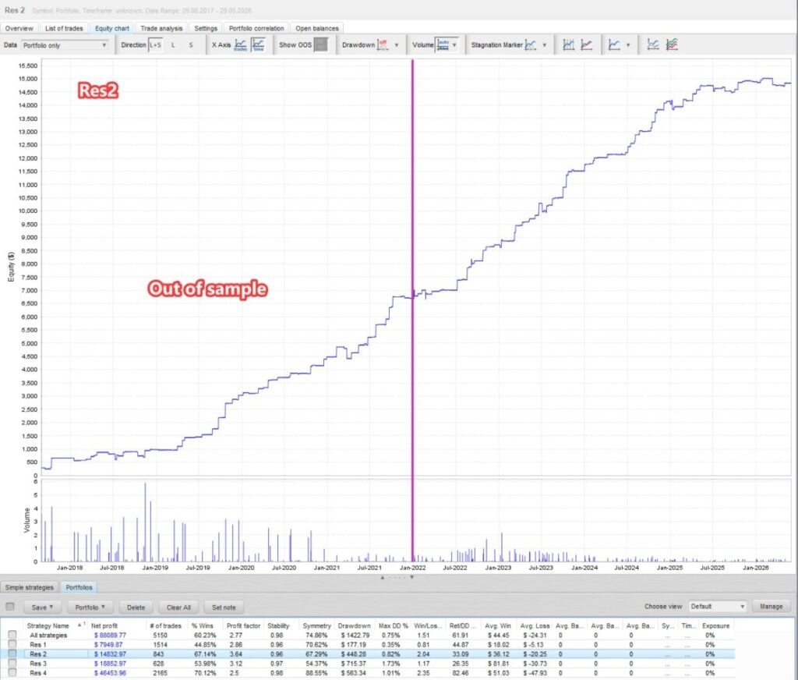The image size is (798, 680).
Task: Switch to the Simple strategies tab
Action: click(x=30, y=587)
